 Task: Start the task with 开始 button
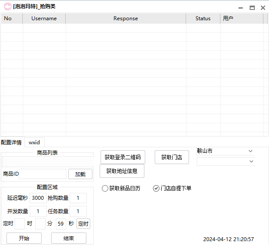24,238
